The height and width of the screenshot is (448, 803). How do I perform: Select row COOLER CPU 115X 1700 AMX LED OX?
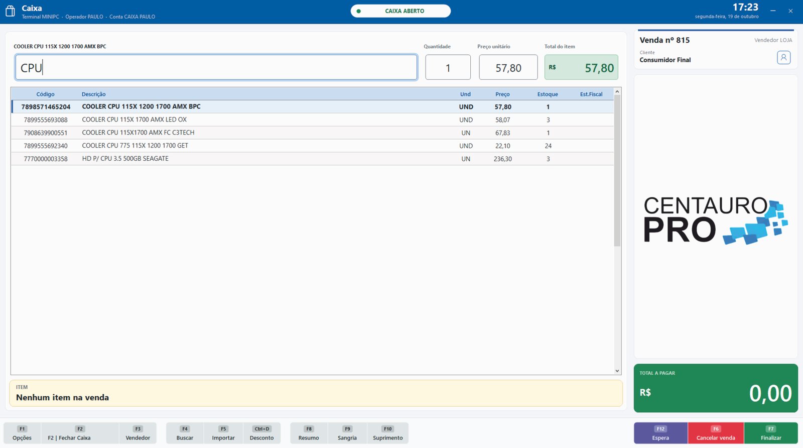point(312,120)
